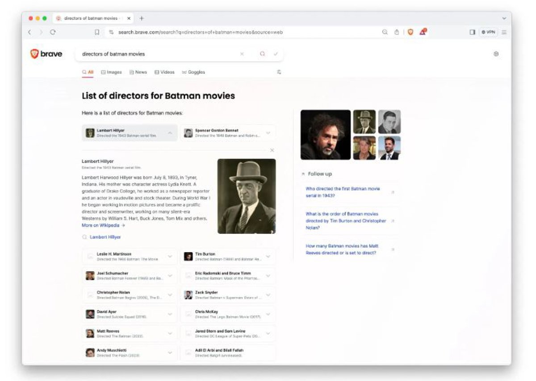Toggle the VPN button
Viewport: 536px width, 381px height.
tap(488, 32)
